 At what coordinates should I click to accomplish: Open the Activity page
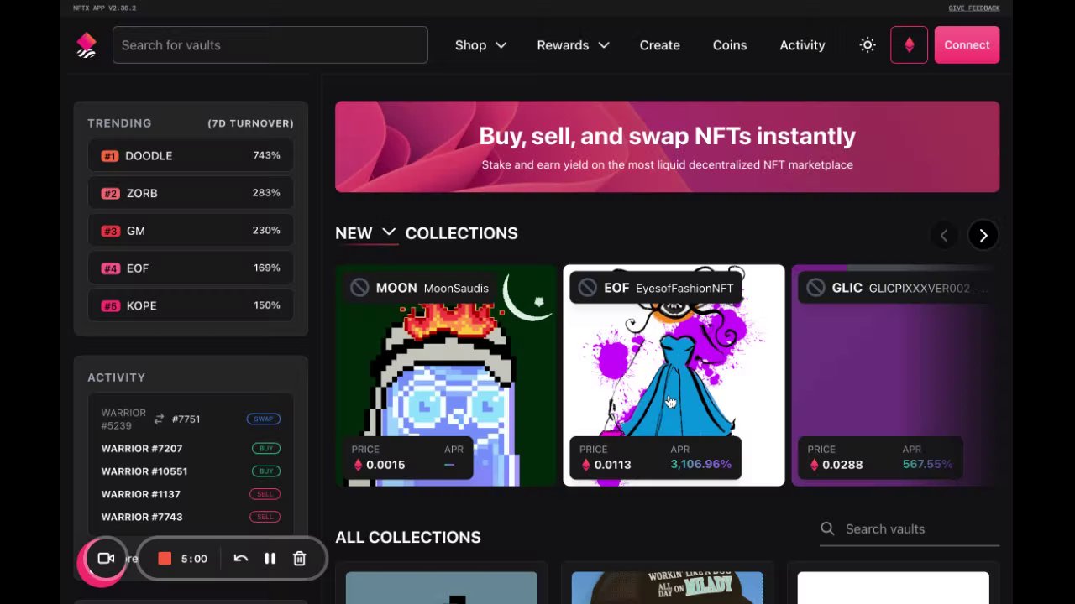click(x=802, y=45)
